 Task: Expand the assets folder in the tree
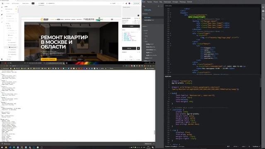pos(145,31)
